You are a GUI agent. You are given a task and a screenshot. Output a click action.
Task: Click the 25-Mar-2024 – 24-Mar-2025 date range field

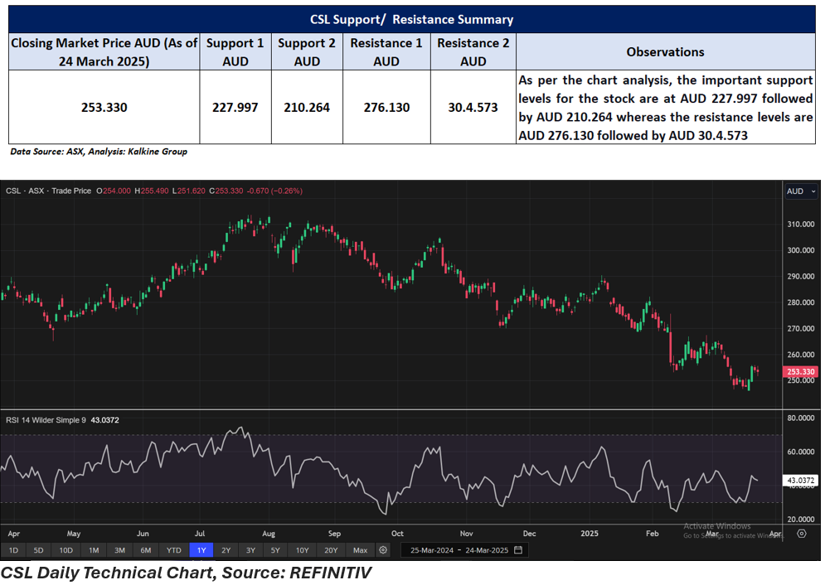point(466,550)
